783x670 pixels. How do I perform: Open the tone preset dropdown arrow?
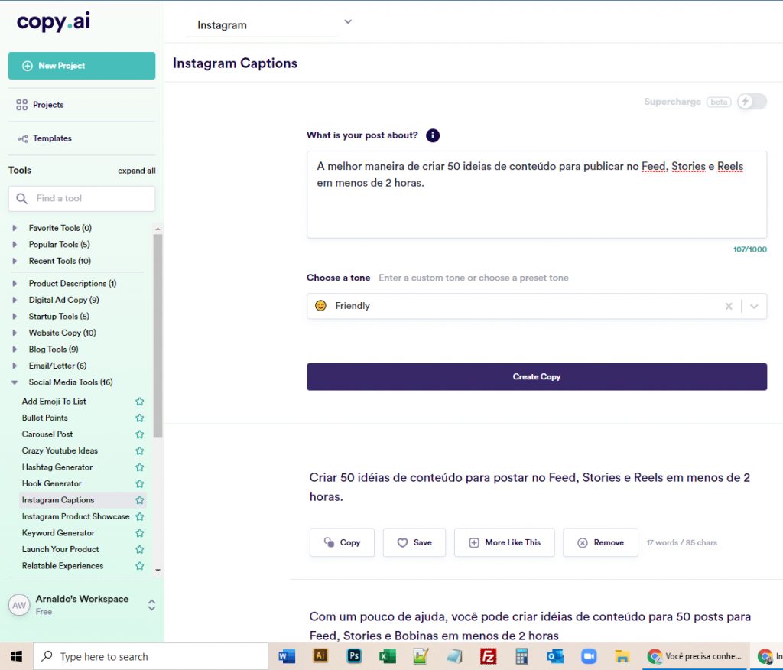[755, 306]
